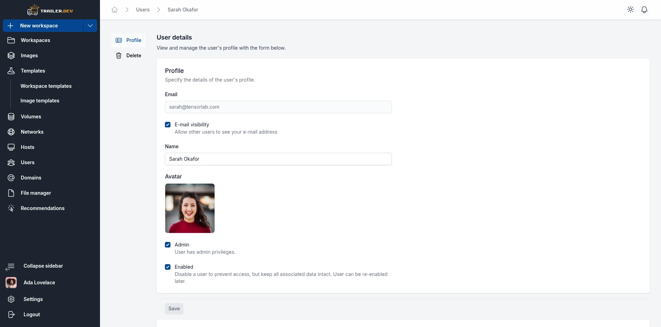The height and width of the screenshot is (327, 661).
Task: Click the Sarah Okafor breadcrumb
Action: 183,10
